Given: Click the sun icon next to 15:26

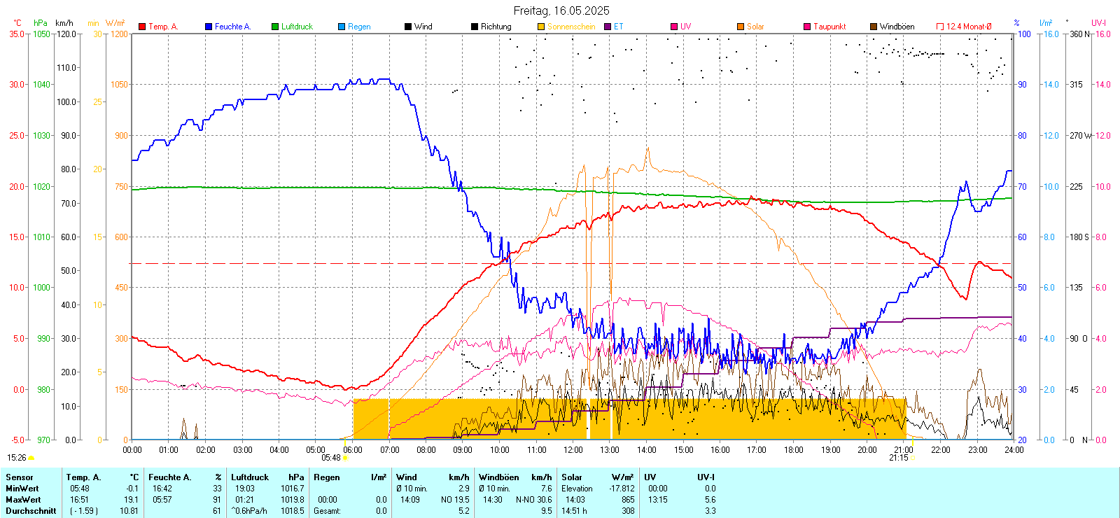Looking at the screenshot, I should 31,458.
